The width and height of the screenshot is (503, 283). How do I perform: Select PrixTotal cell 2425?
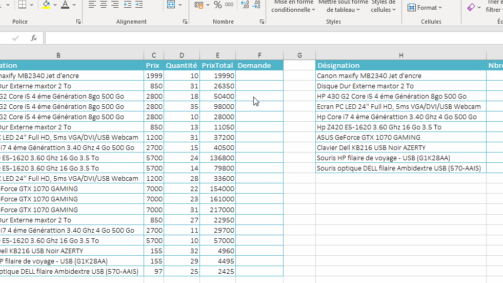tap(217, 271)
